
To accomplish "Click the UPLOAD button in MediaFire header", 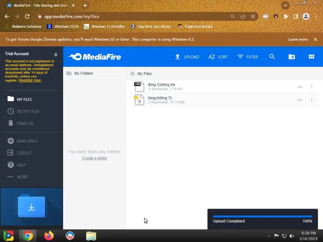I will [187, 57].
